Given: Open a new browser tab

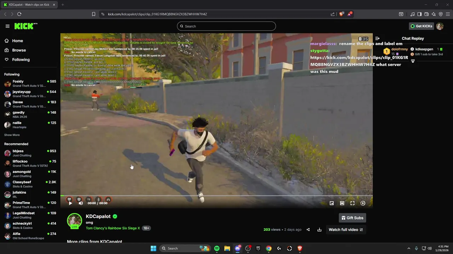Looking at the screenshot, I should point(63,5).
